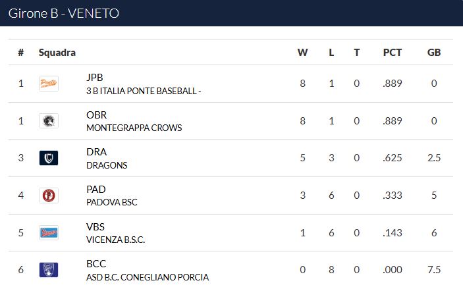Image resolution: width=463 pixels, height=289 pixels.
Task: Open the PADOVA BSC team name
Action: coord(111,202)
